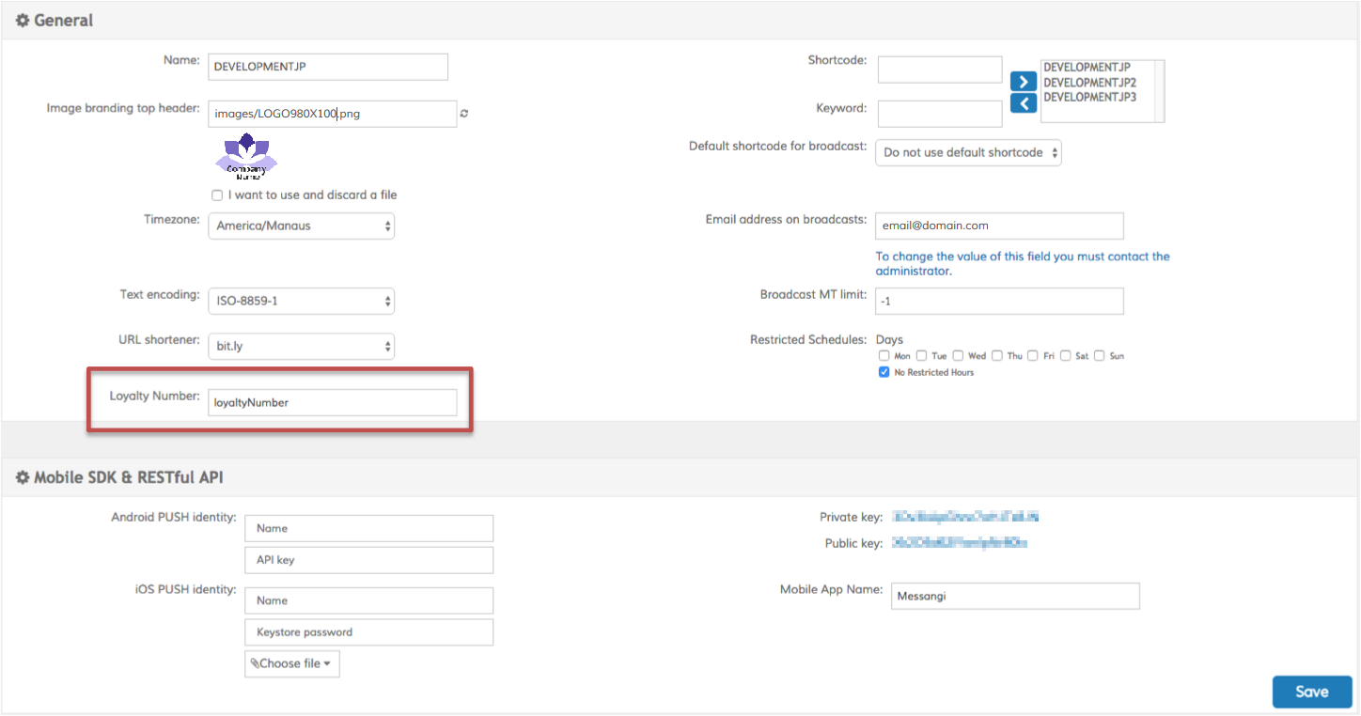Image resolution: width=1361 pixels, height=716 pixels.
Task: Select DEVELOPMENTJP2 in the shortcode list
Action: (x=1089, y=83)
